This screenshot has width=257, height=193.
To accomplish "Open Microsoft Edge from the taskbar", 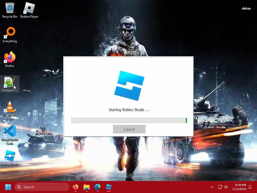I will coord(98,187).
